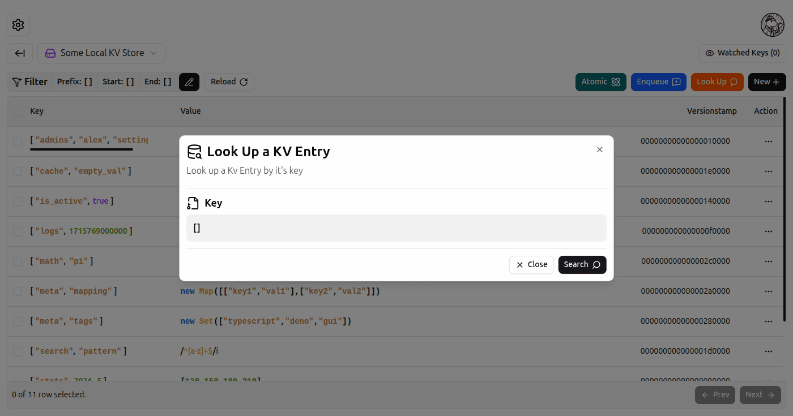Click the pencil edit filter icon
The image size is (793, 416).
(189, 82)
